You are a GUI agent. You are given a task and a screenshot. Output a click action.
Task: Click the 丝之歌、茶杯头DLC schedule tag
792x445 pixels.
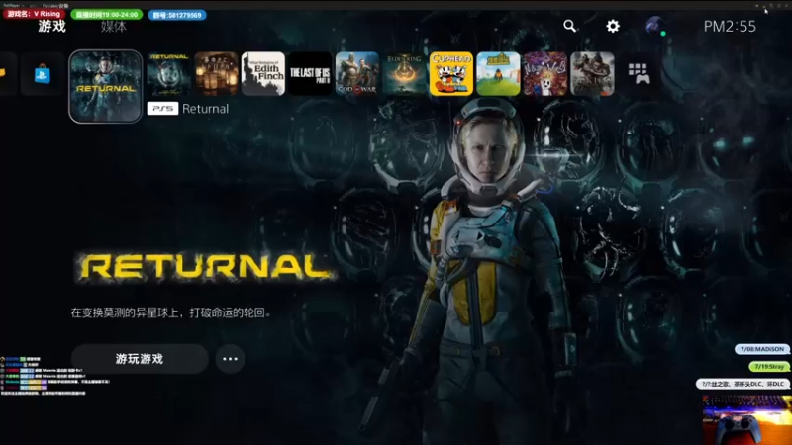pyautogui.click(x=742, y=384)
